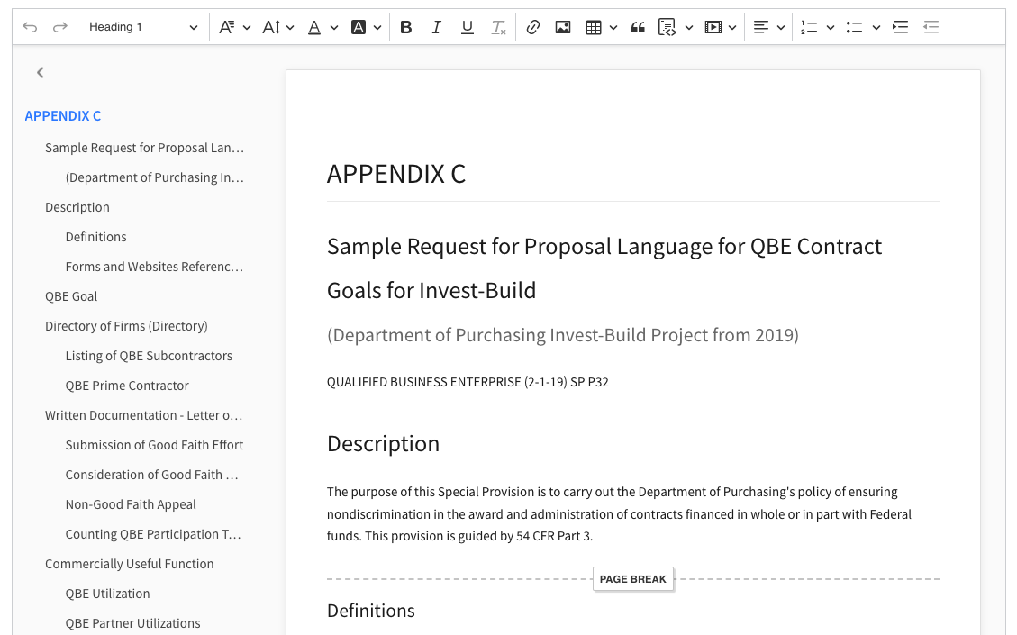Go to Sample Request for Proposal outline item

pyautogui.click(x=145, y=148)
